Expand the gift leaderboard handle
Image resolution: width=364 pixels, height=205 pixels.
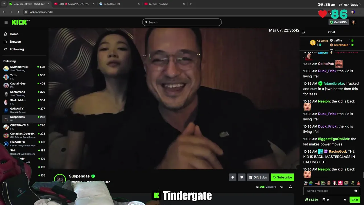tap(332, 51)
